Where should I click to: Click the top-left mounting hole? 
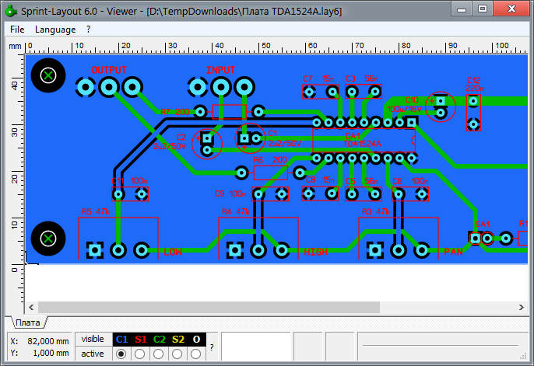(x=48, y=75)
